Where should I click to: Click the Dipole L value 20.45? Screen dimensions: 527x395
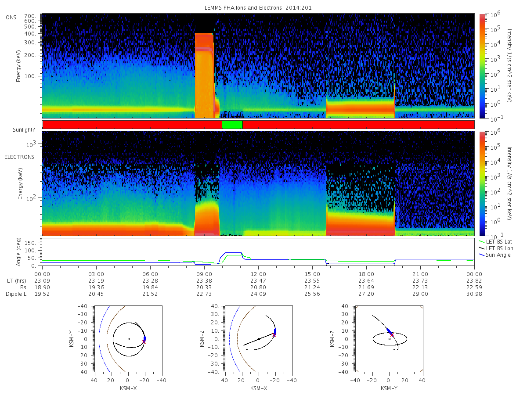coord(96,294)
